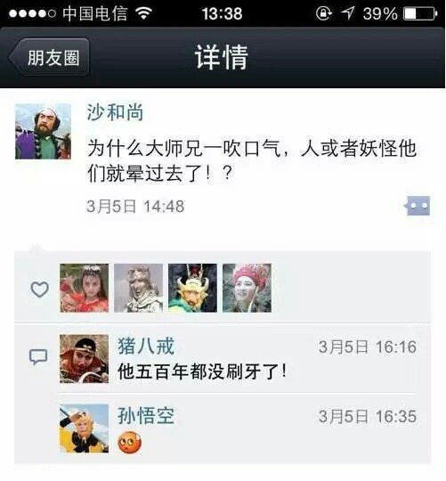View third liker with golden horned helmet

coord(192,288)
